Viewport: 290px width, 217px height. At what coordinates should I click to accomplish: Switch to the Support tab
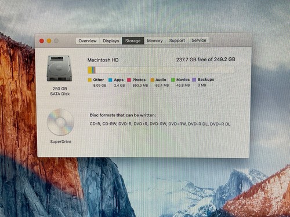[177, 41]
